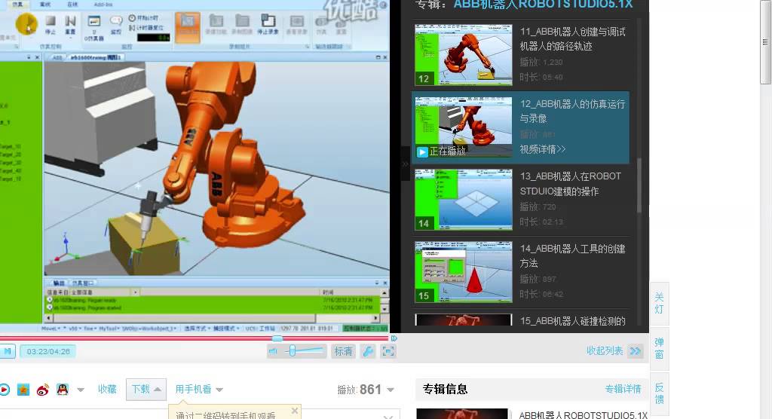Open video 13_ABB机器人在ROBOTSTUDIO建模 thumbnail

tap(464, 200)
